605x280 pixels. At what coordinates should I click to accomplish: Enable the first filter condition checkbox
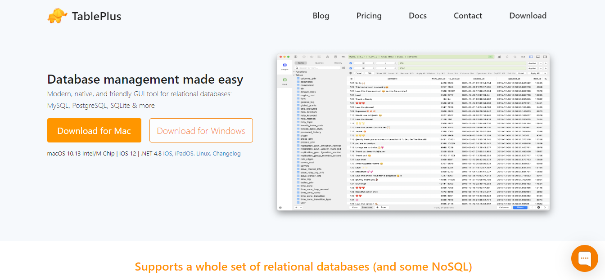coord(351,62)
